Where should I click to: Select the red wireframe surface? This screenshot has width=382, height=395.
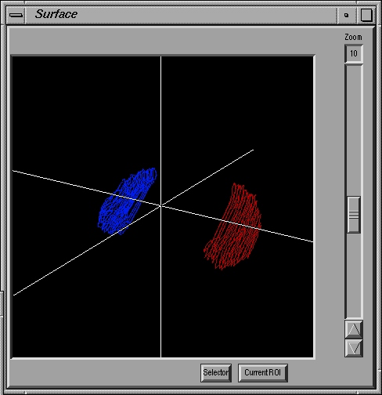coord(233,226)
